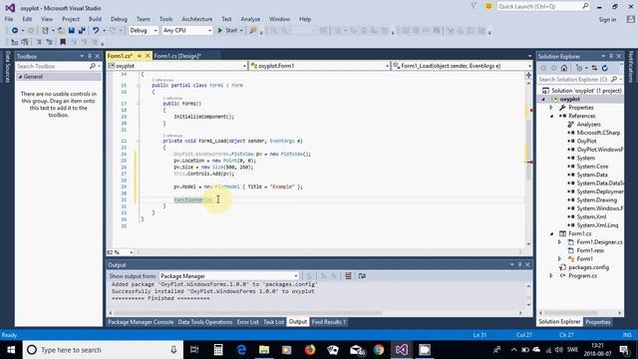Open Notifications side tab

click(630, 67)
